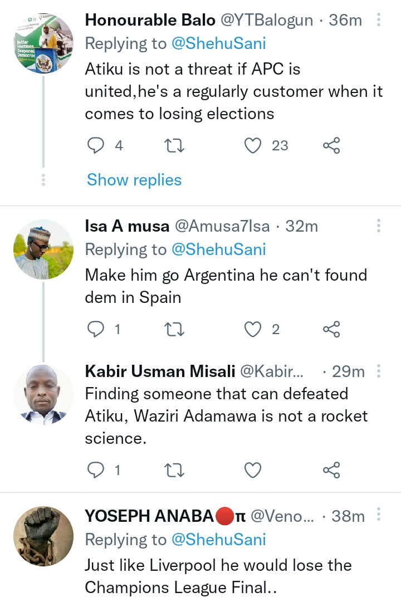Like Isa A musa's tweet

click(253, 330)
